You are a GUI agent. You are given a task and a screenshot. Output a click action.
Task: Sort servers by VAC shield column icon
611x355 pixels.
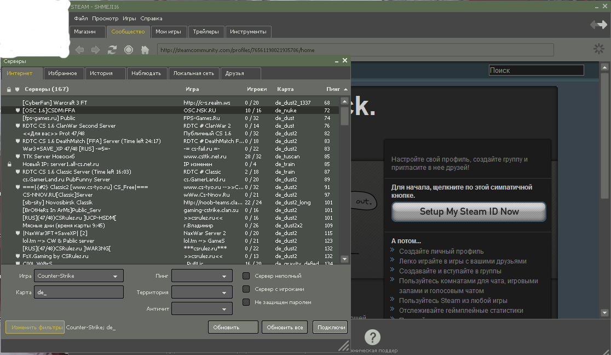(x=17, y=89)
